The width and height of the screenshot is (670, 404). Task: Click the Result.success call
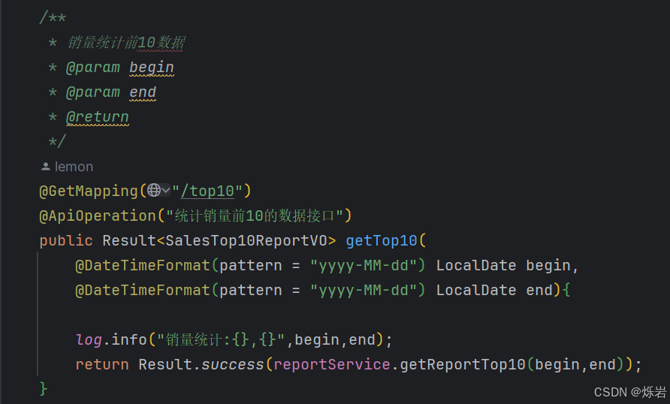[x=201, y=364]
